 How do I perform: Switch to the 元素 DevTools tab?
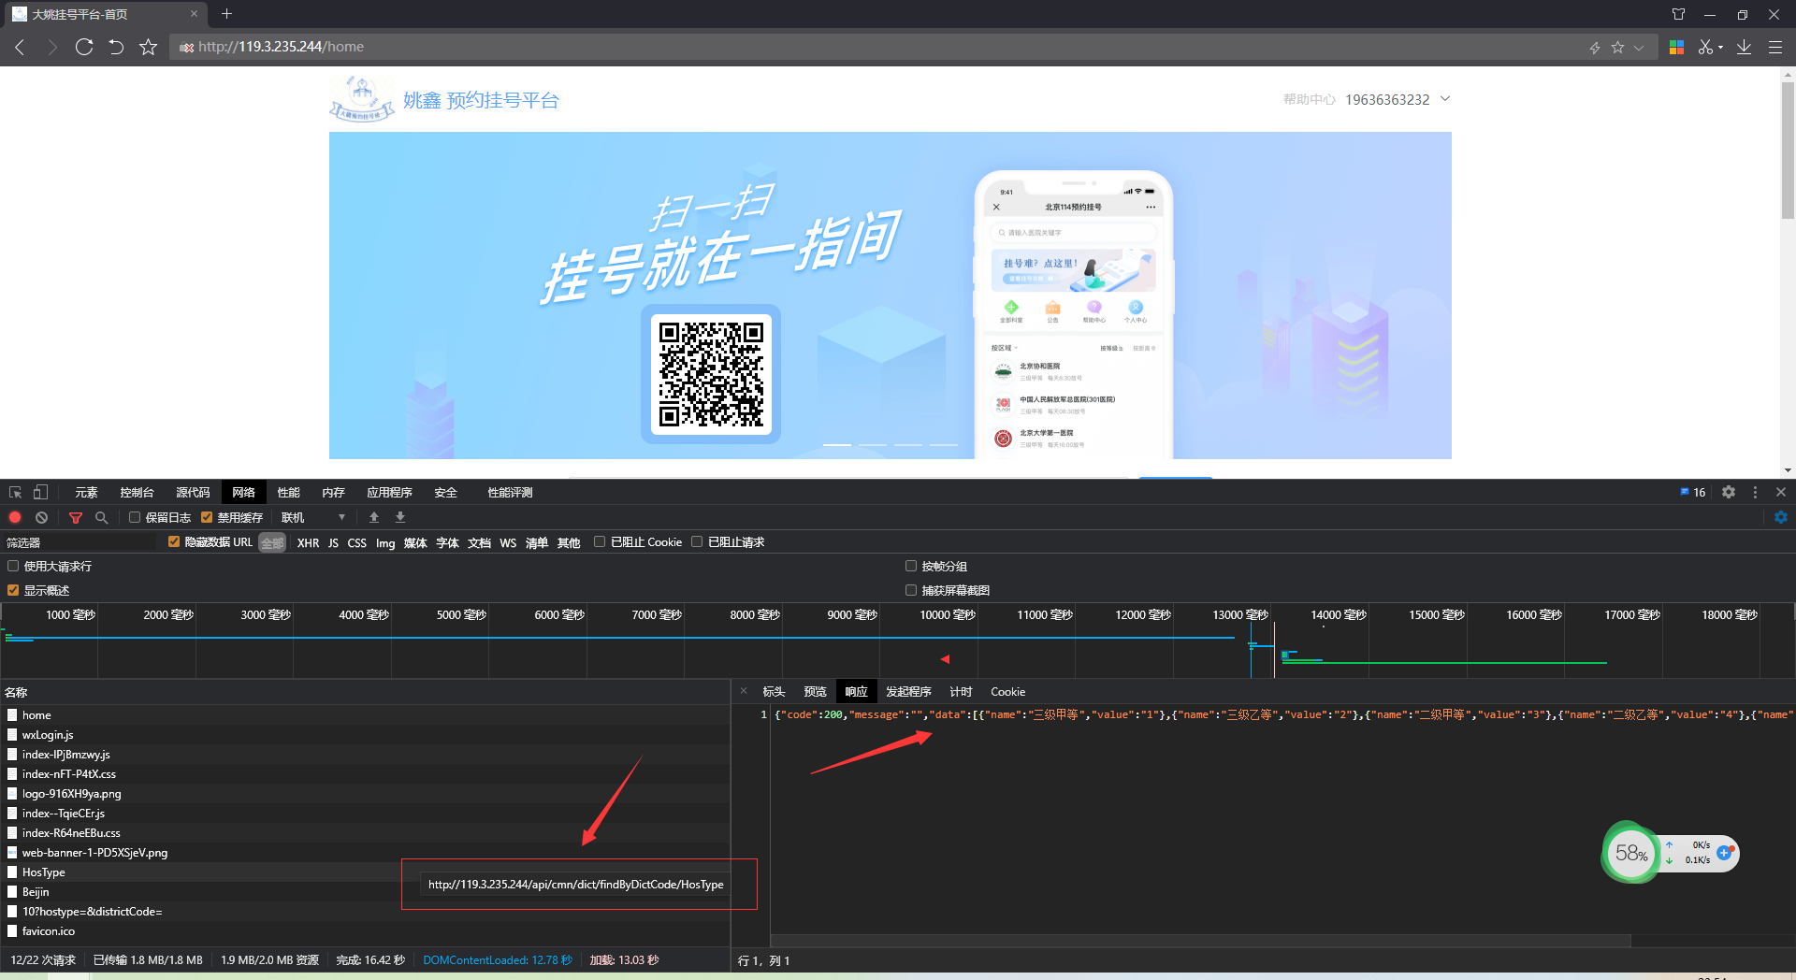pyautogui.click(x=86, y=492)
